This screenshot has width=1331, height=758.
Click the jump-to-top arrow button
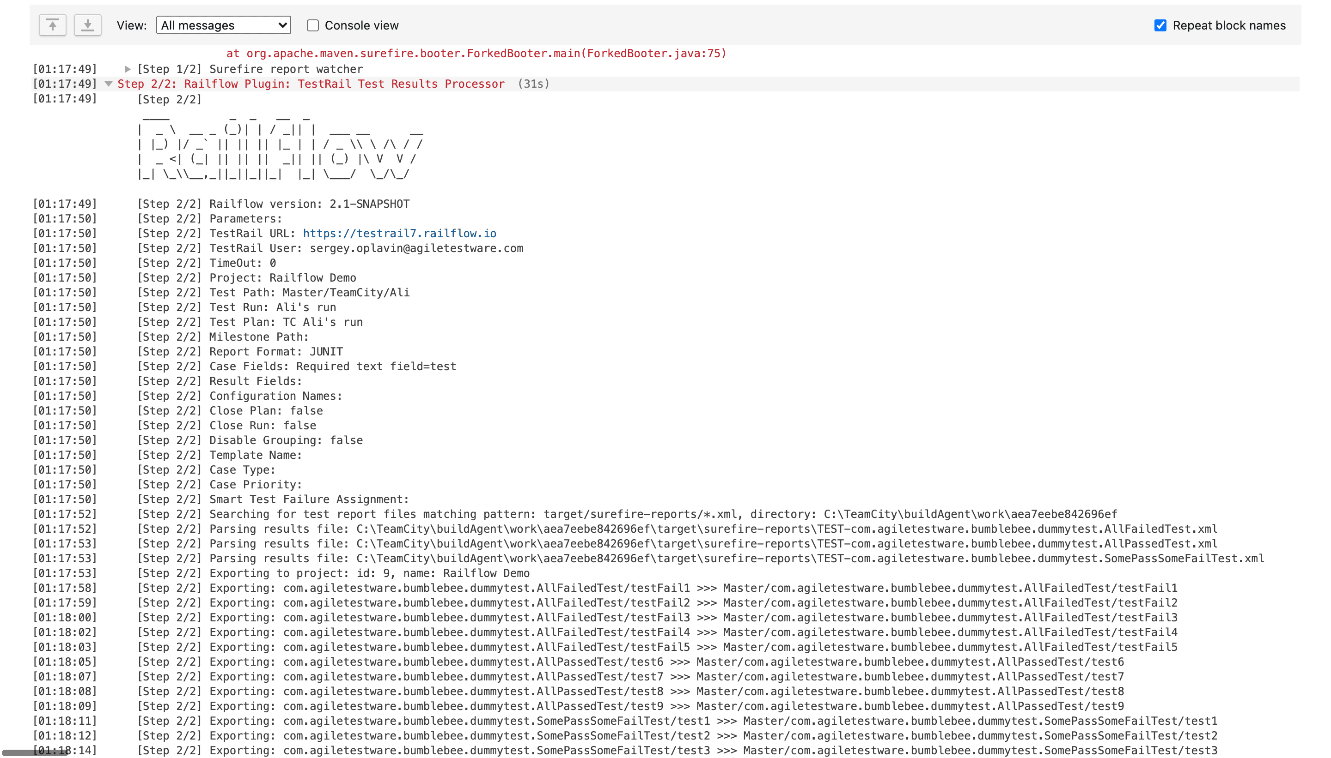53,25
